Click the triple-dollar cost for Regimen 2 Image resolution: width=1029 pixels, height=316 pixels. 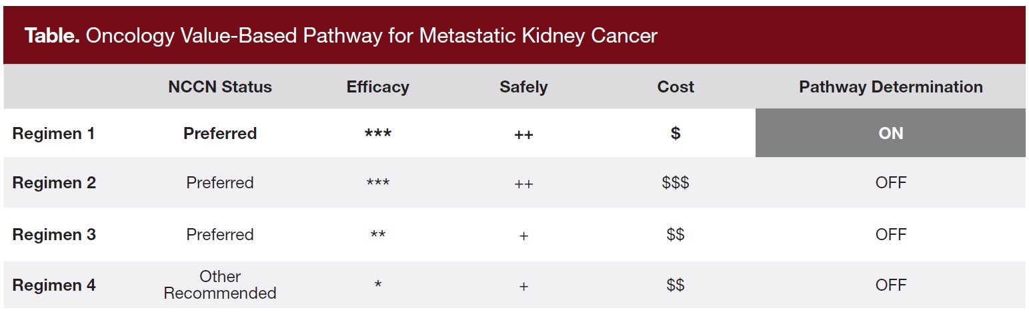(x=676, y=183)
